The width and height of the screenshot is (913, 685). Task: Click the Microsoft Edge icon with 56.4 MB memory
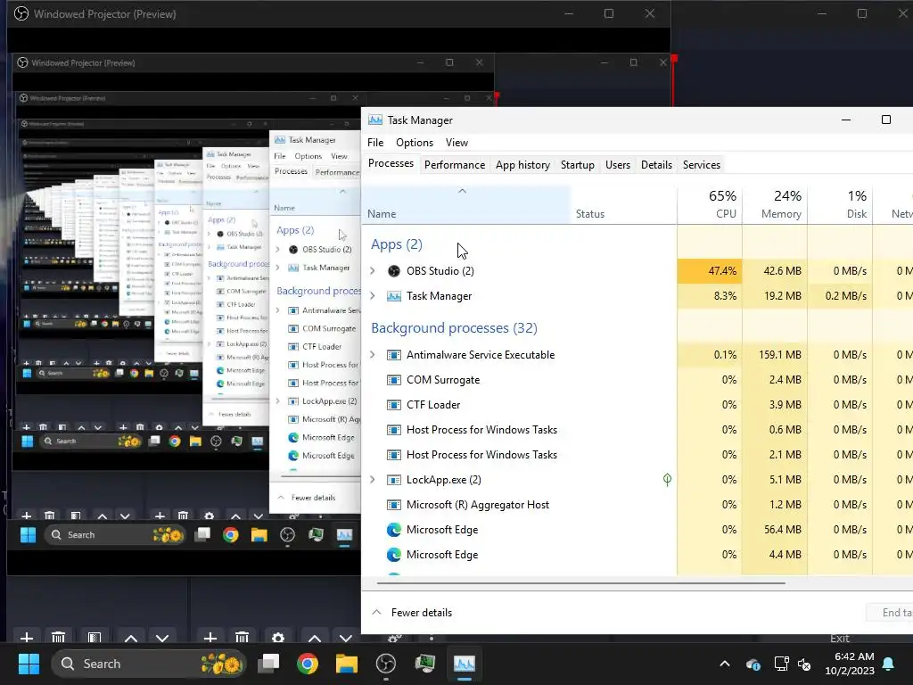(394, 530)
